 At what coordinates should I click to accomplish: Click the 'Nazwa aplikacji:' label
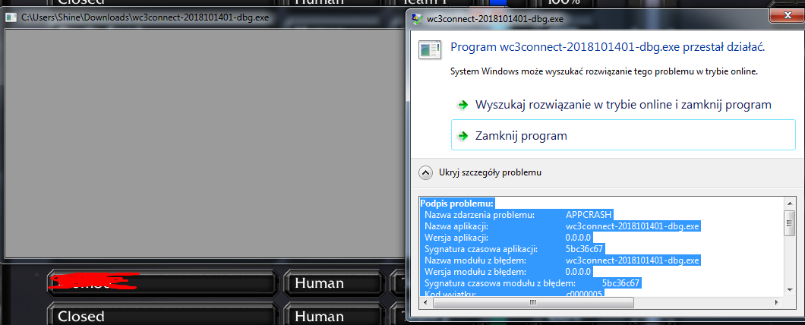456,226
